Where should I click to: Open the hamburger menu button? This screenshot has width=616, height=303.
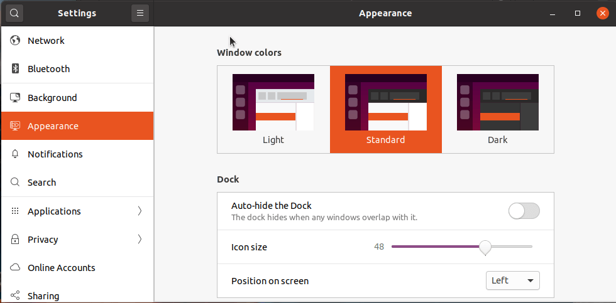click(x=140, y=13)
